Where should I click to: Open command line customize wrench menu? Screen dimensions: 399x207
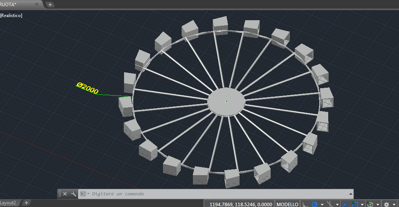(x=73, y=194)
